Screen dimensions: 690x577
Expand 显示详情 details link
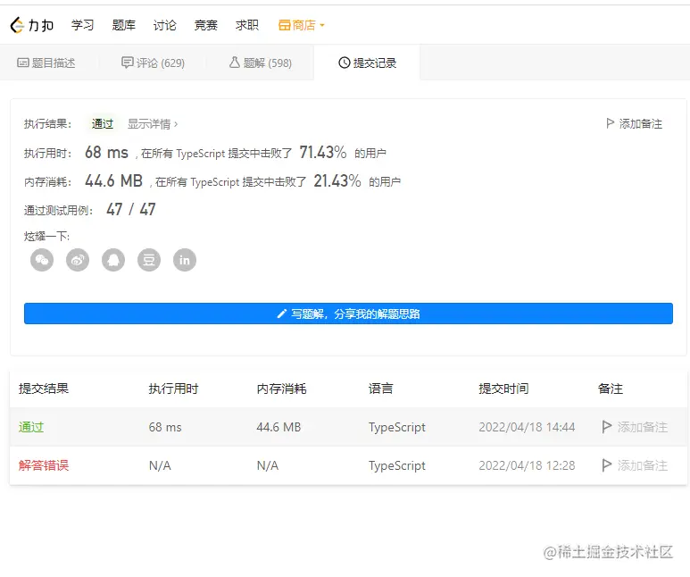153,124
